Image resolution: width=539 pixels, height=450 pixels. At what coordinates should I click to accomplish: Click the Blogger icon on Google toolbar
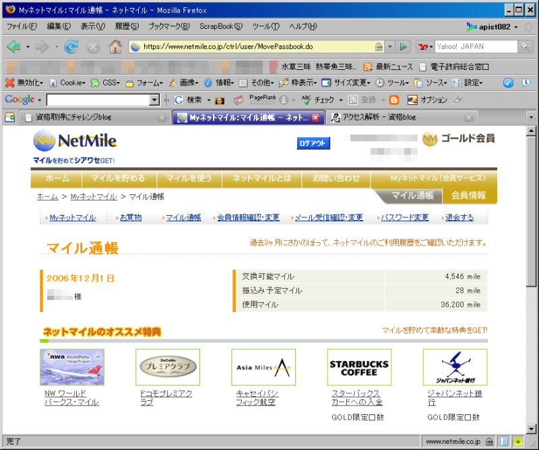click(x=394, y=100)
